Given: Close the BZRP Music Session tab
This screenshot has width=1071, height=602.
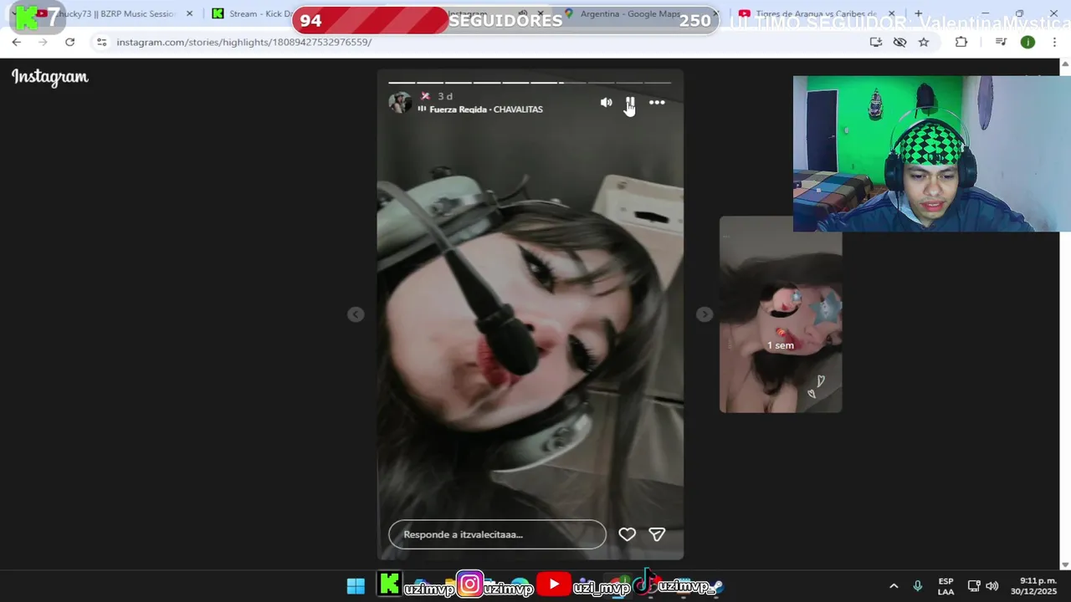Looking at the screenshot, I should 189,14.
